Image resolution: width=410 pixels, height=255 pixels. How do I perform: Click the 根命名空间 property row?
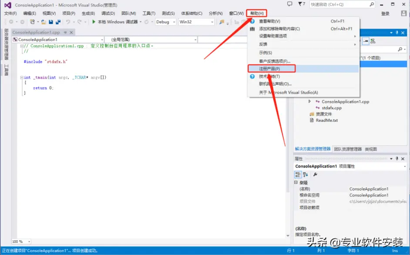[350, 195]
